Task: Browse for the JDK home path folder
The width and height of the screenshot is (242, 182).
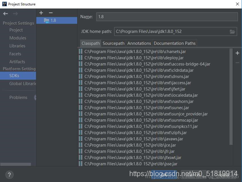Action: coord(232,31)
